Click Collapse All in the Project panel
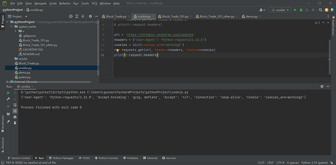This screenshot has height=165, width=336. pos(83,16)
